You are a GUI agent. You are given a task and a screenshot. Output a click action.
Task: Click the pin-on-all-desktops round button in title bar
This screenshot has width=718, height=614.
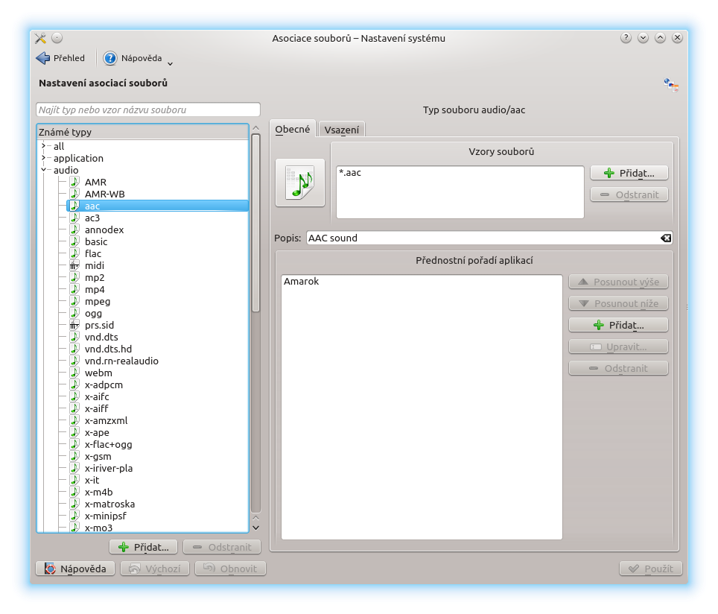57,38
